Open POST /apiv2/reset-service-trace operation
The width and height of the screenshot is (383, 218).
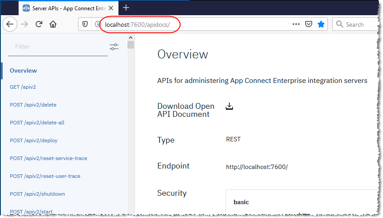(x=49, y=158)
